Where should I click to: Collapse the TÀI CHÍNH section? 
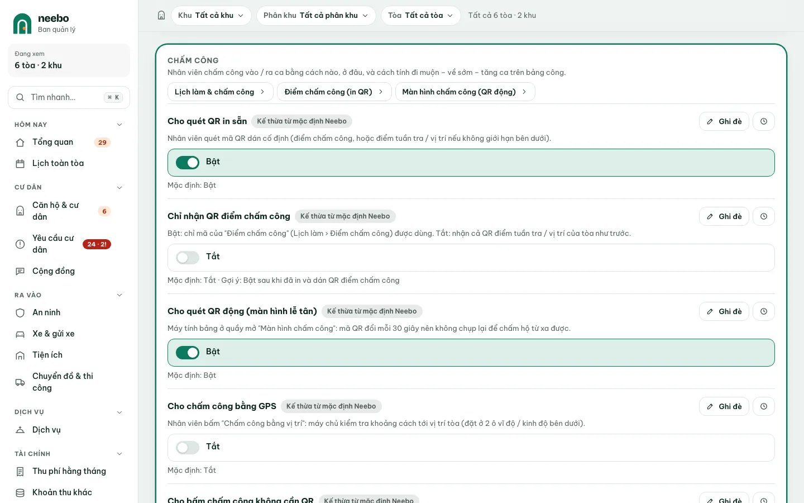[119, 454]
